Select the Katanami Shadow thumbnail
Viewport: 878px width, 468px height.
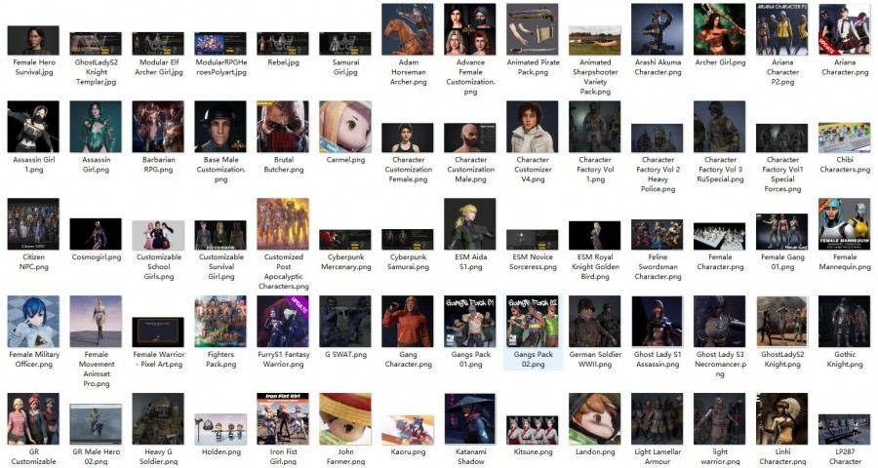click(x=470, y=418)
